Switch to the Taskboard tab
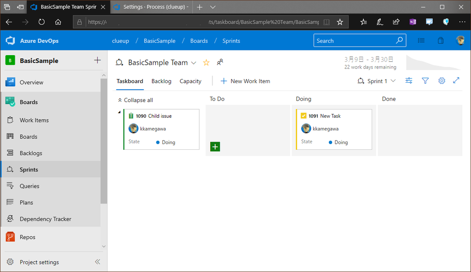471x272 pixels. click(x=130, y=81)
